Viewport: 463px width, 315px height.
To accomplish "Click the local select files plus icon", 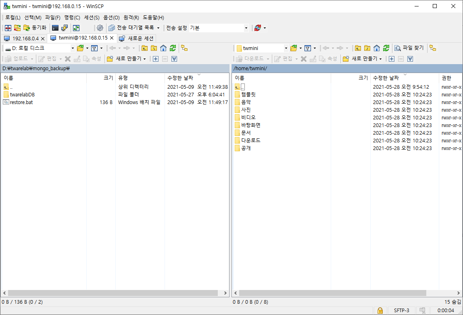I will (x=156, y=59).
